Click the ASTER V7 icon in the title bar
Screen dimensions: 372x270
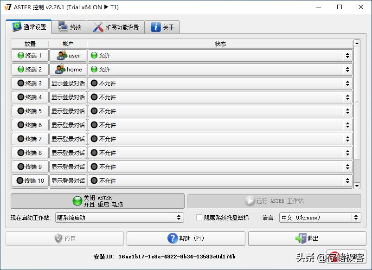8,7
